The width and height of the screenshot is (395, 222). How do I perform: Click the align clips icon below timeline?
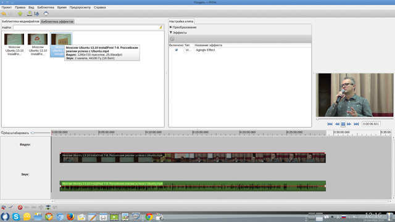coord(48,207)
